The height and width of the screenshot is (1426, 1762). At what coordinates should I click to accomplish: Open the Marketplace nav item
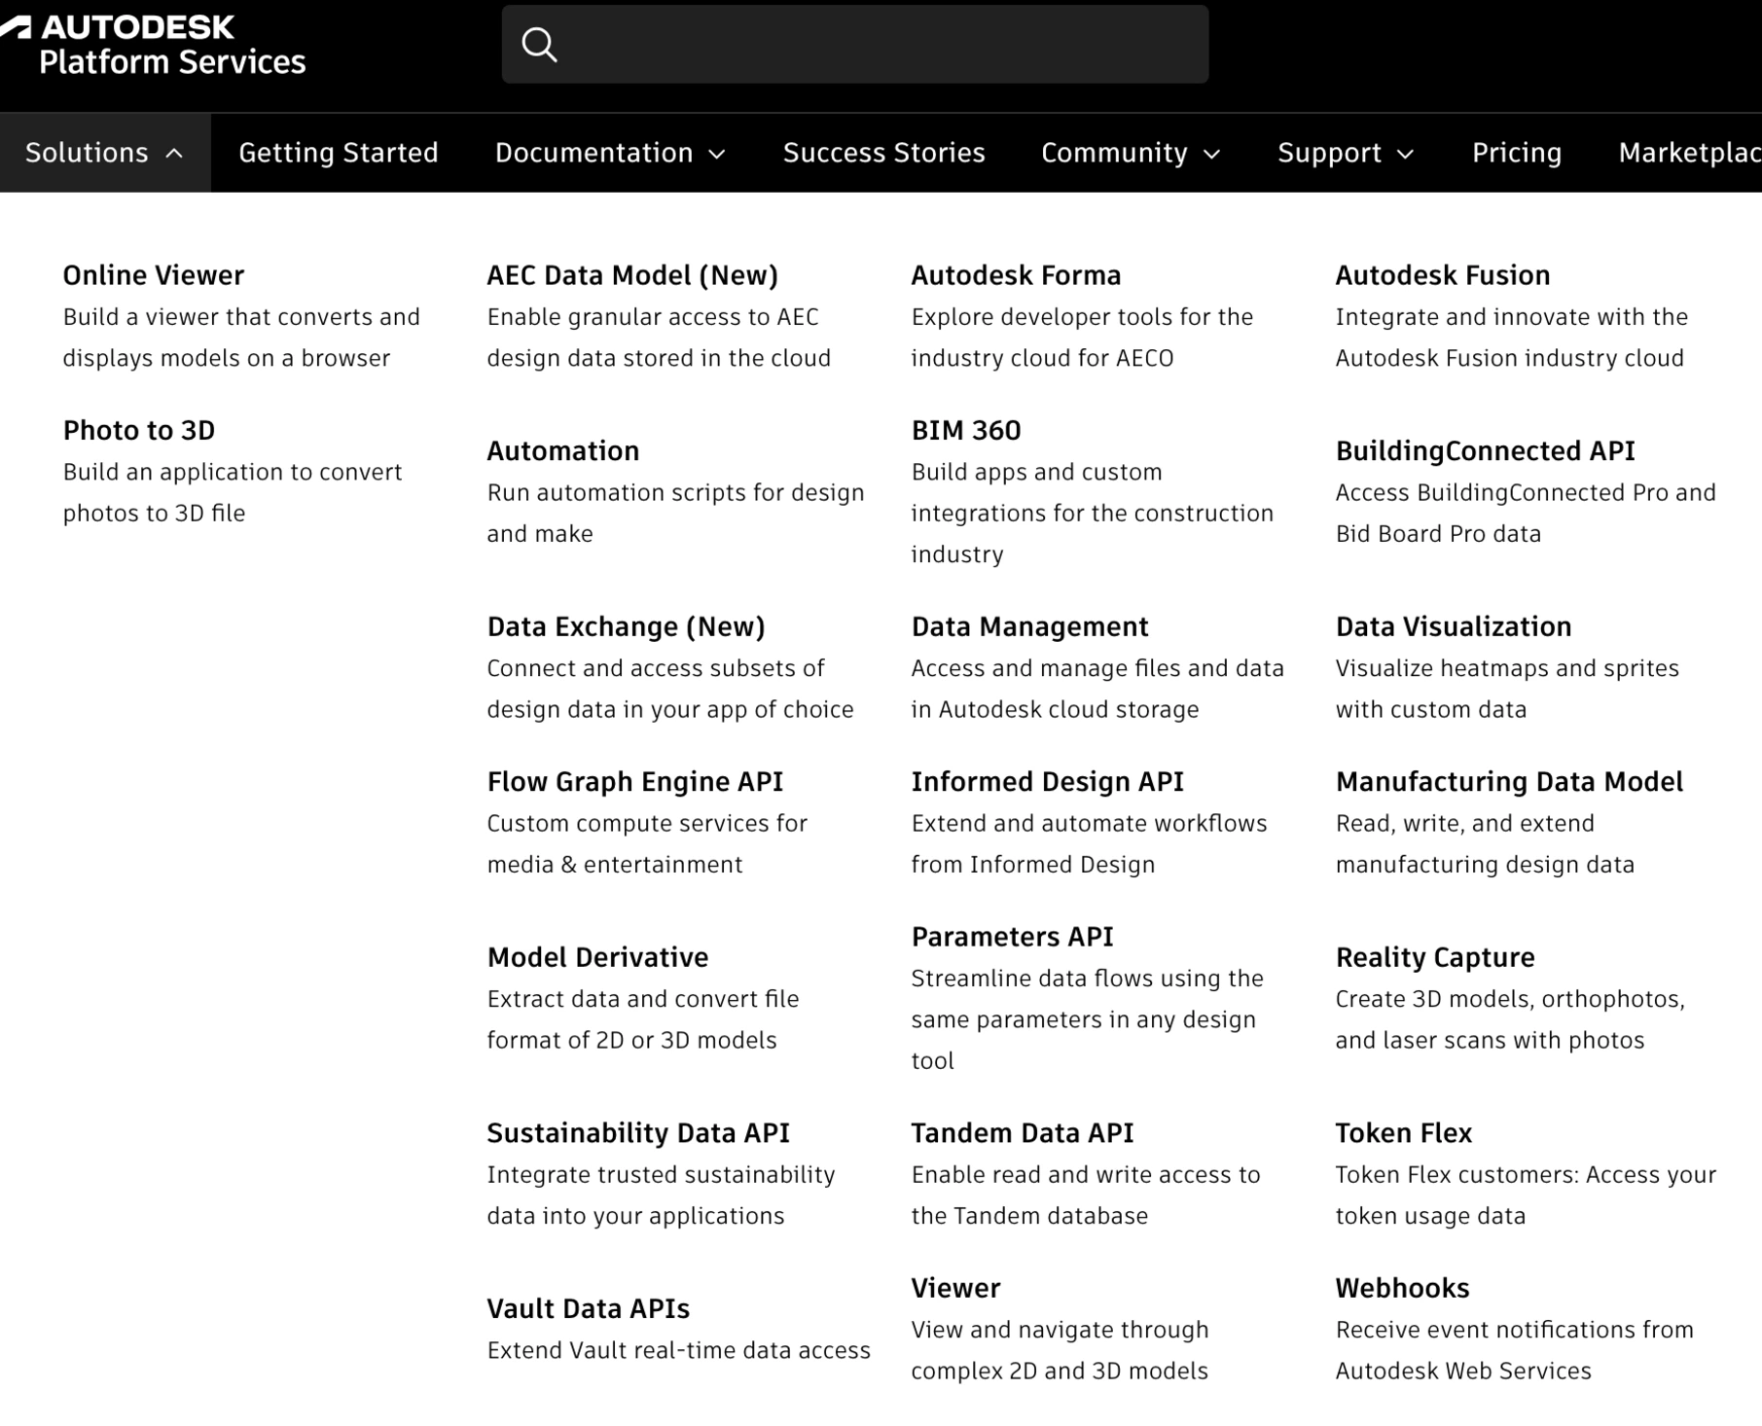1689,153
